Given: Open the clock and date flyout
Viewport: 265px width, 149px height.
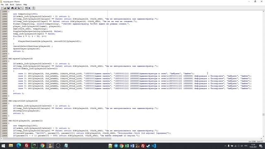Looking at the screenshot, I should click(253, 146).
